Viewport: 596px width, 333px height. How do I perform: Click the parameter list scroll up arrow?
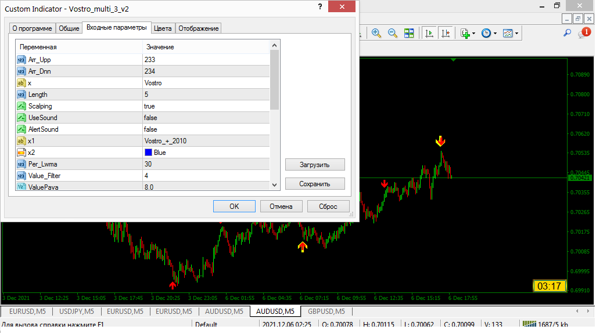pos(274,45)
